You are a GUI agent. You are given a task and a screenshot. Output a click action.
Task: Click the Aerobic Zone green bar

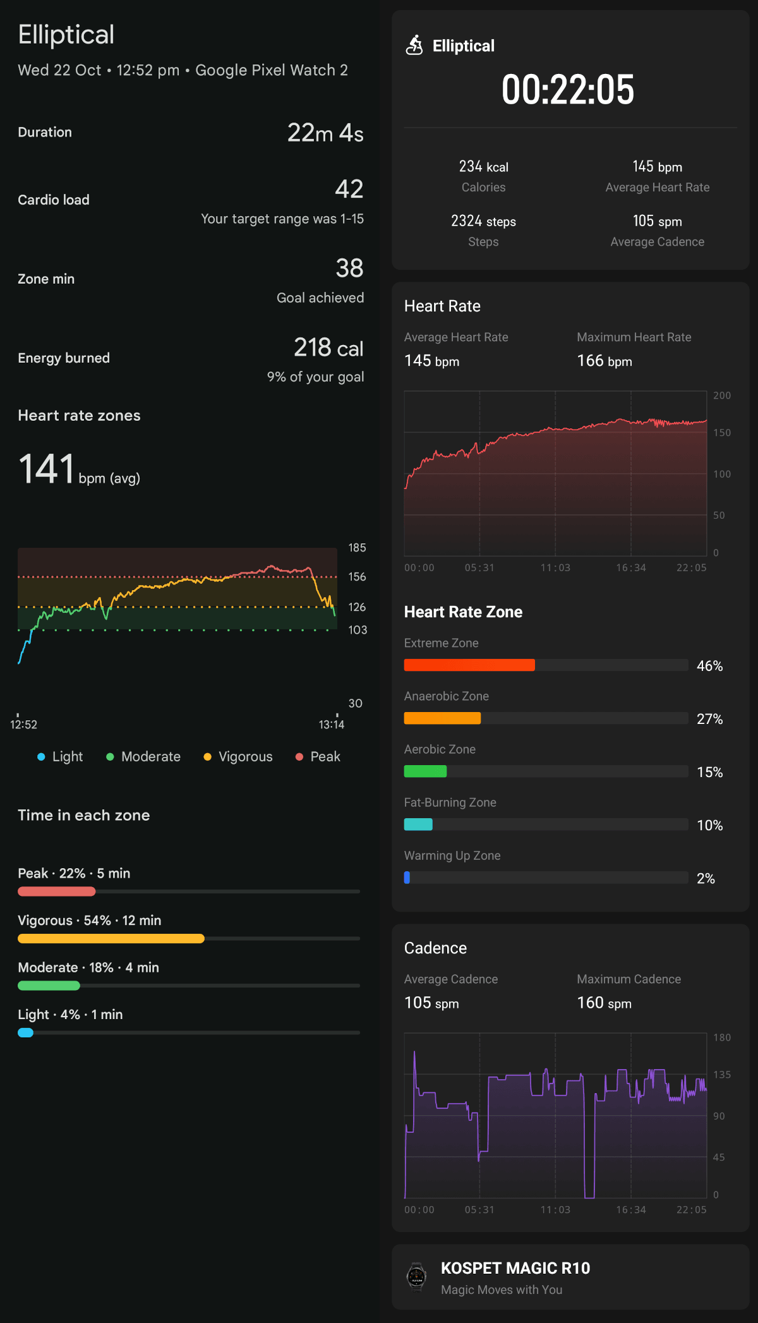425,771
